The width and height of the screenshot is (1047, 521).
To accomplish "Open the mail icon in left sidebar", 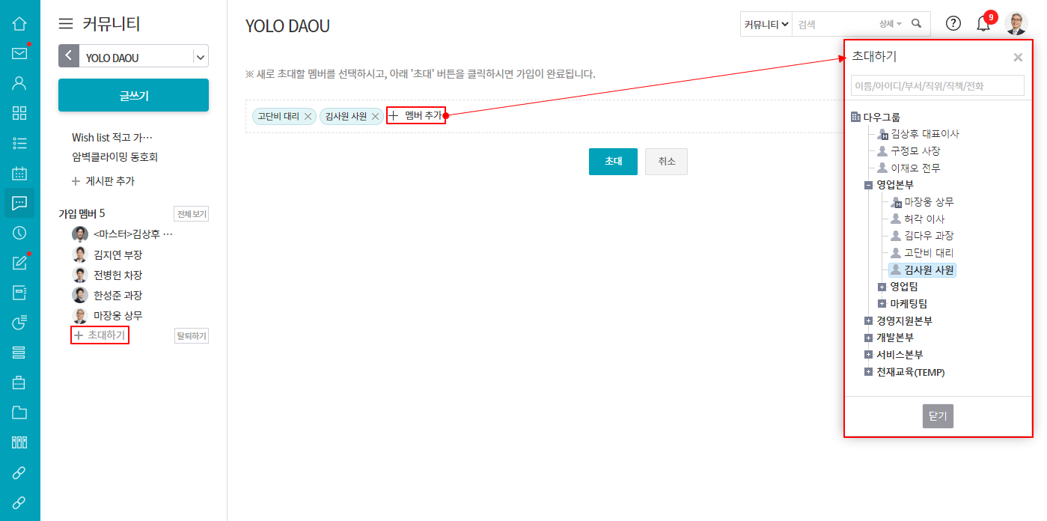I will coord(19,53).
